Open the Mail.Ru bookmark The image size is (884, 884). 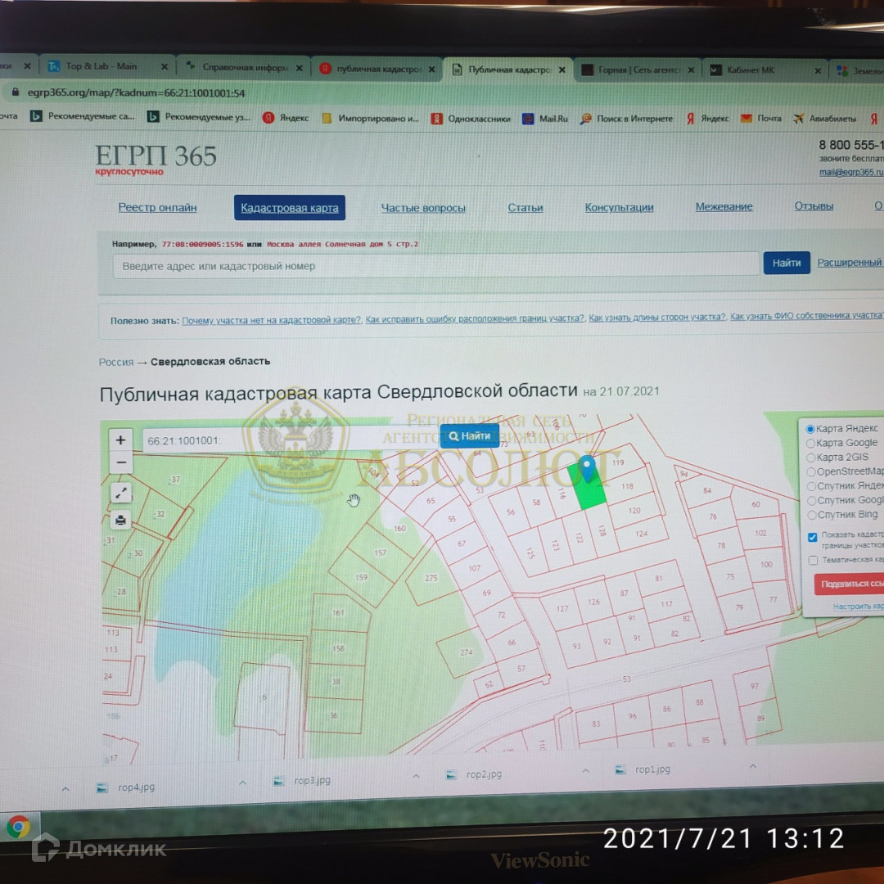(545, 119)
